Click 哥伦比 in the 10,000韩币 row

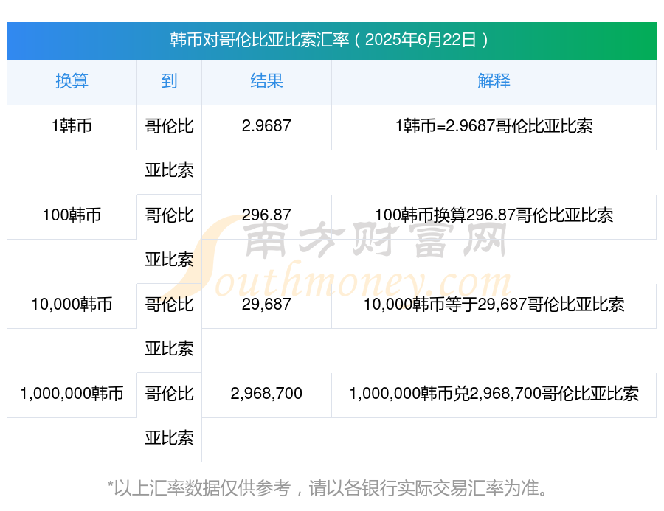tap(170, 305)
